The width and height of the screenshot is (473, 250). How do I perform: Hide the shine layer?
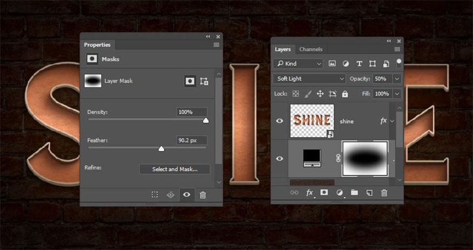279,121
